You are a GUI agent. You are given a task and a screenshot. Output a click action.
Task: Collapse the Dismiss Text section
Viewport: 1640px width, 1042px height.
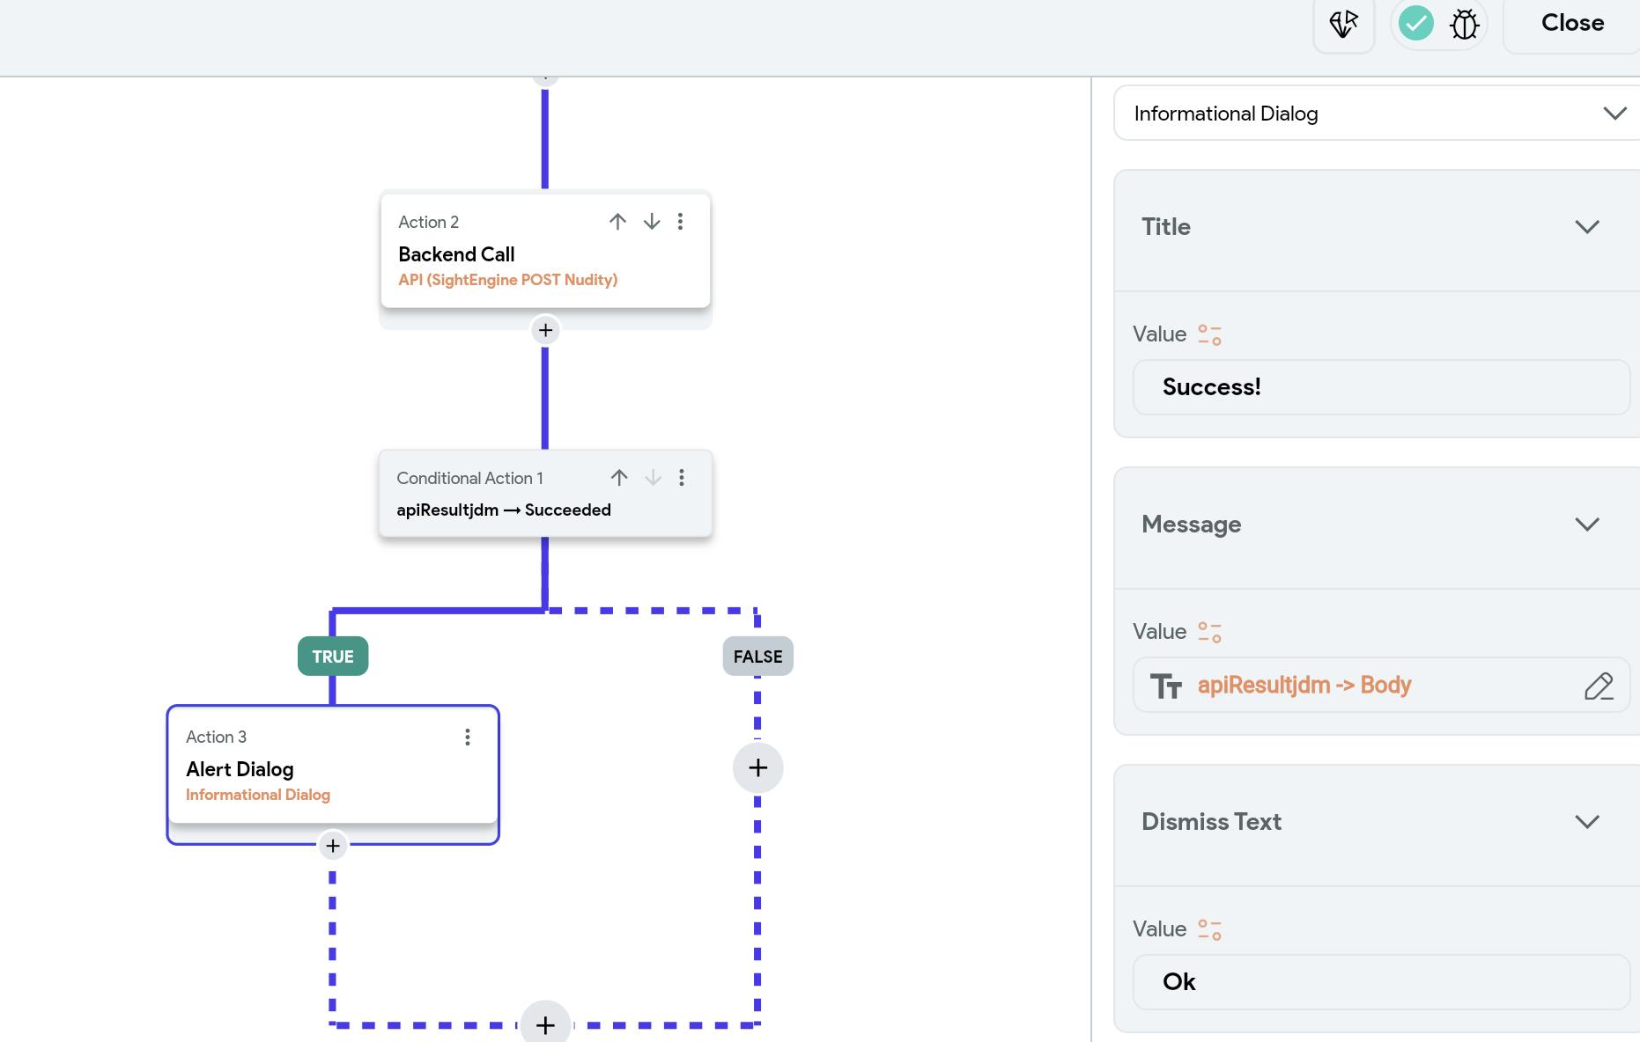pyautogui.click(x=1586, y=822)
